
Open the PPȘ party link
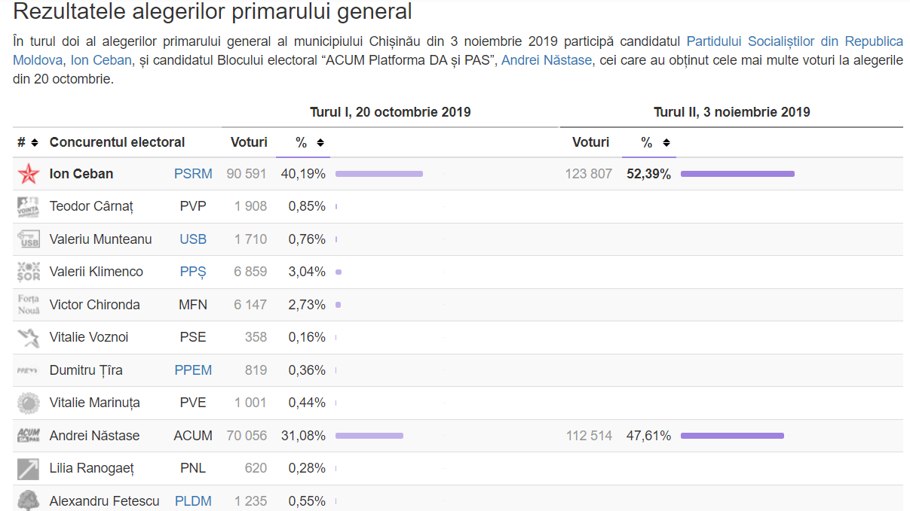click(193, 272)
